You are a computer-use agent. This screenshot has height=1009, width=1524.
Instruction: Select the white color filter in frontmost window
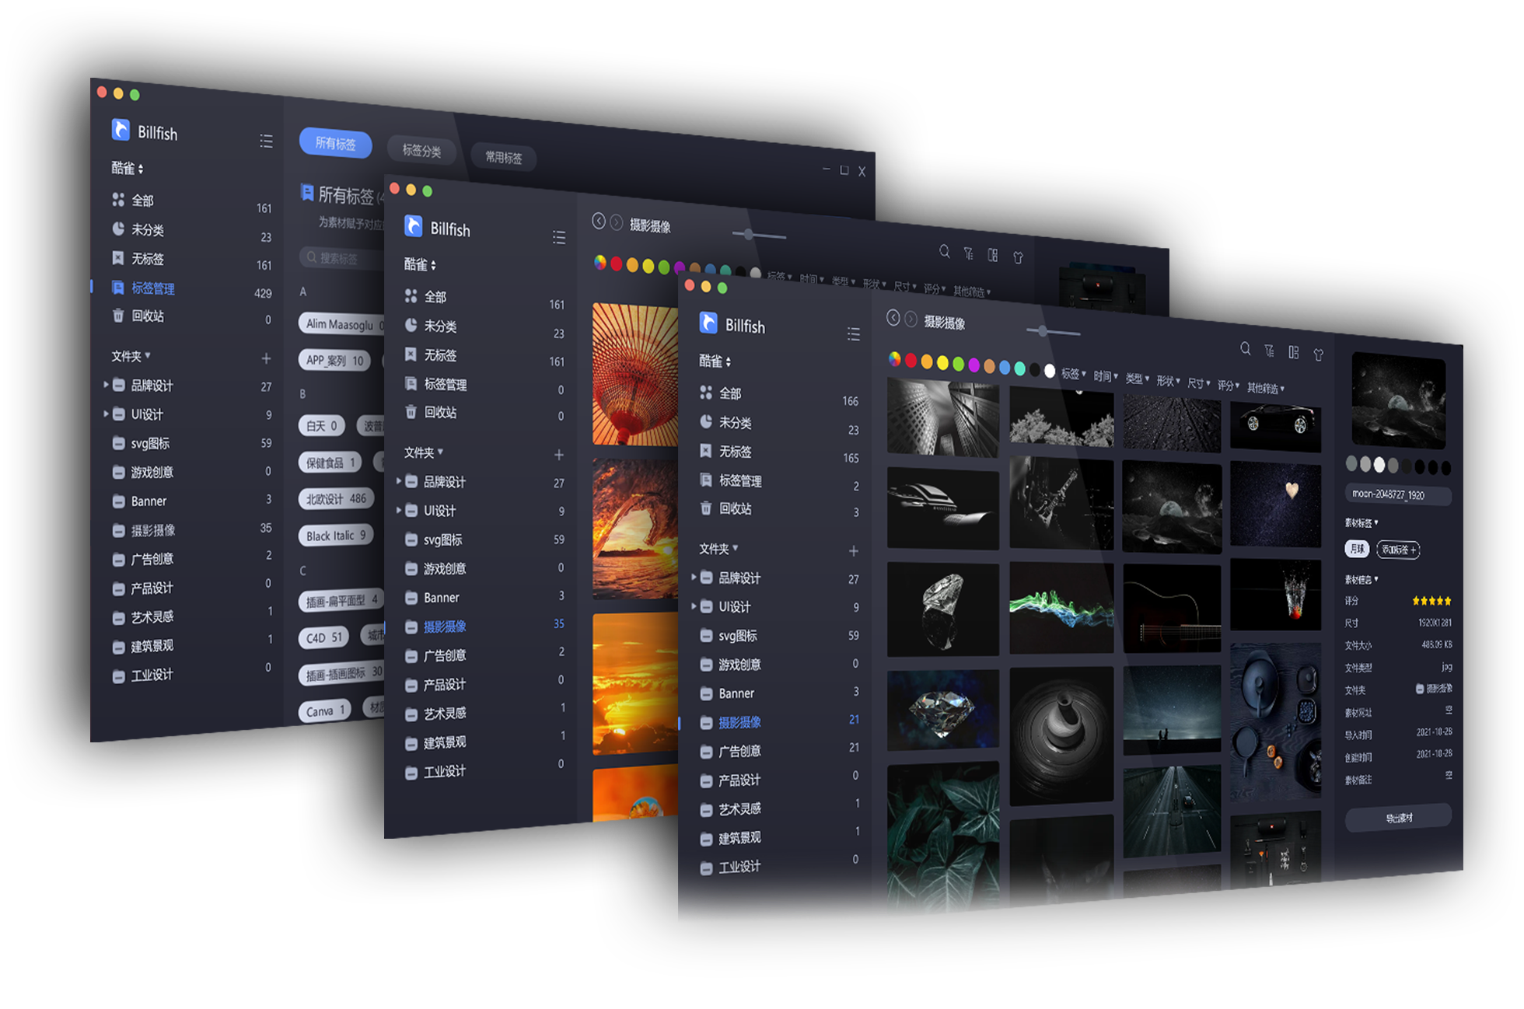(x=1050, y=371)
